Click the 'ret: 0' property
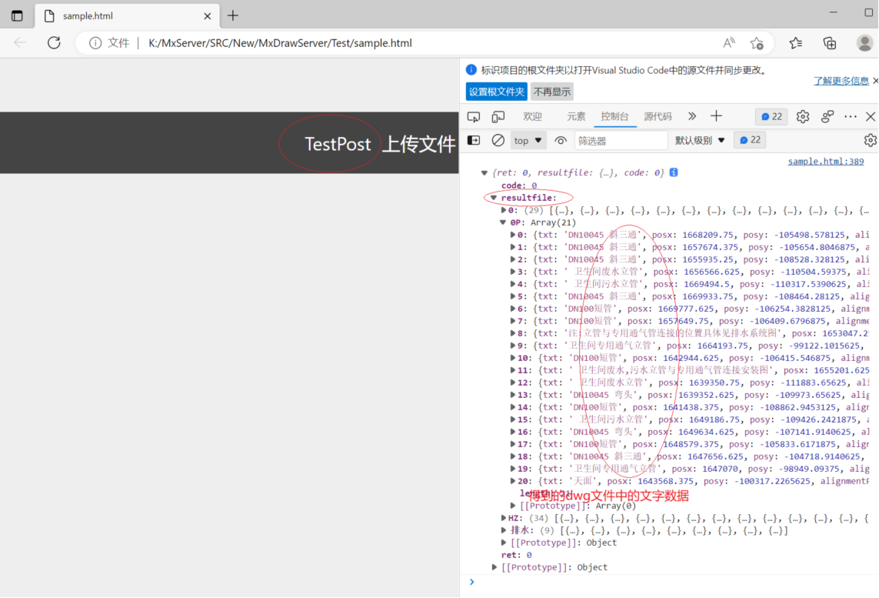The width and height of the screenshot is (879, 598). 516,555
